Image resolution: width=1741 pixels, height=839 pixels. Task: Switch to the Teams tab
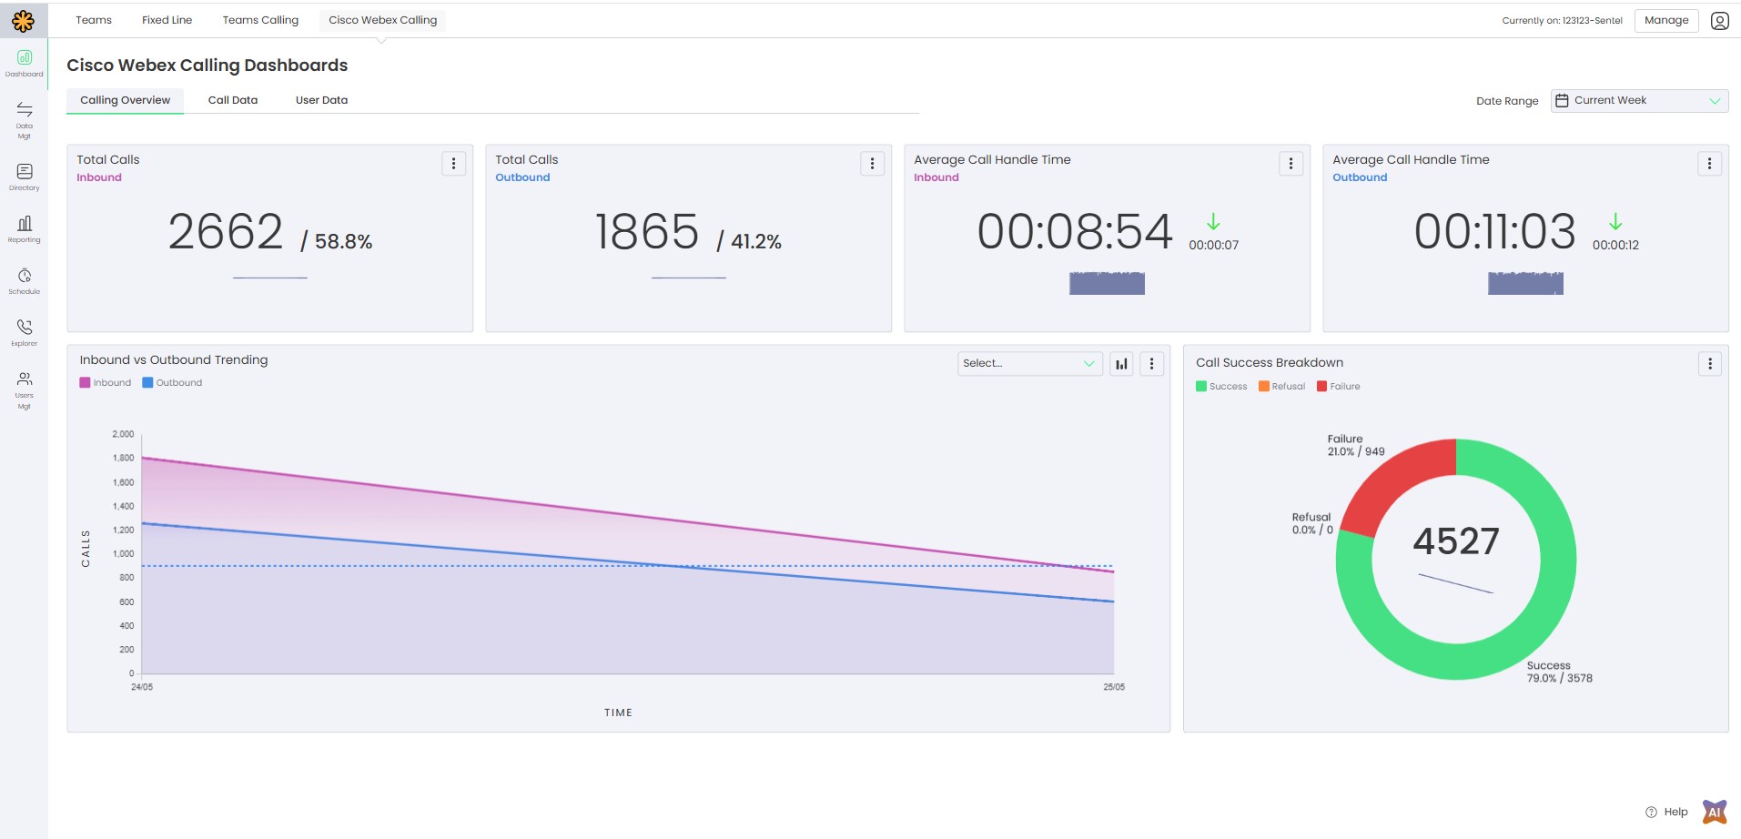tap(94, 20)
